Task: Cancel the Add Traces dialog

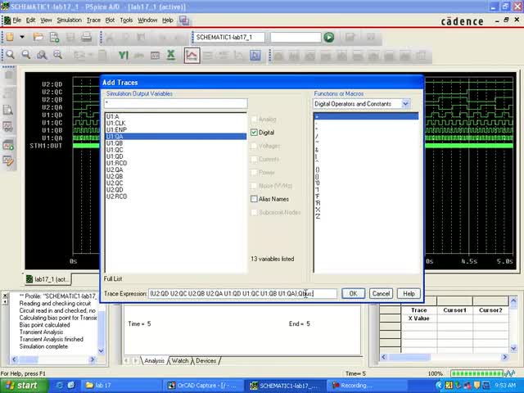Action: [381, 293]
